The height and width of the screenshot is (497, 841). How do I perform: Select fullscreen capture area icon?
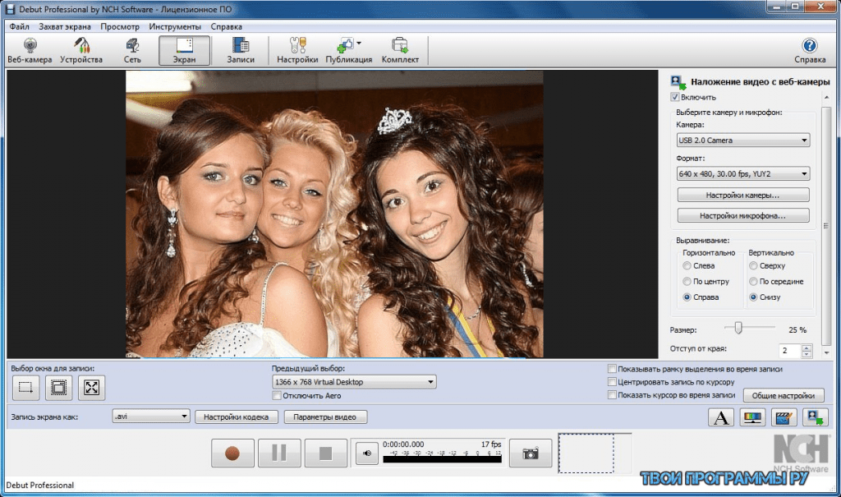point(90,388)
